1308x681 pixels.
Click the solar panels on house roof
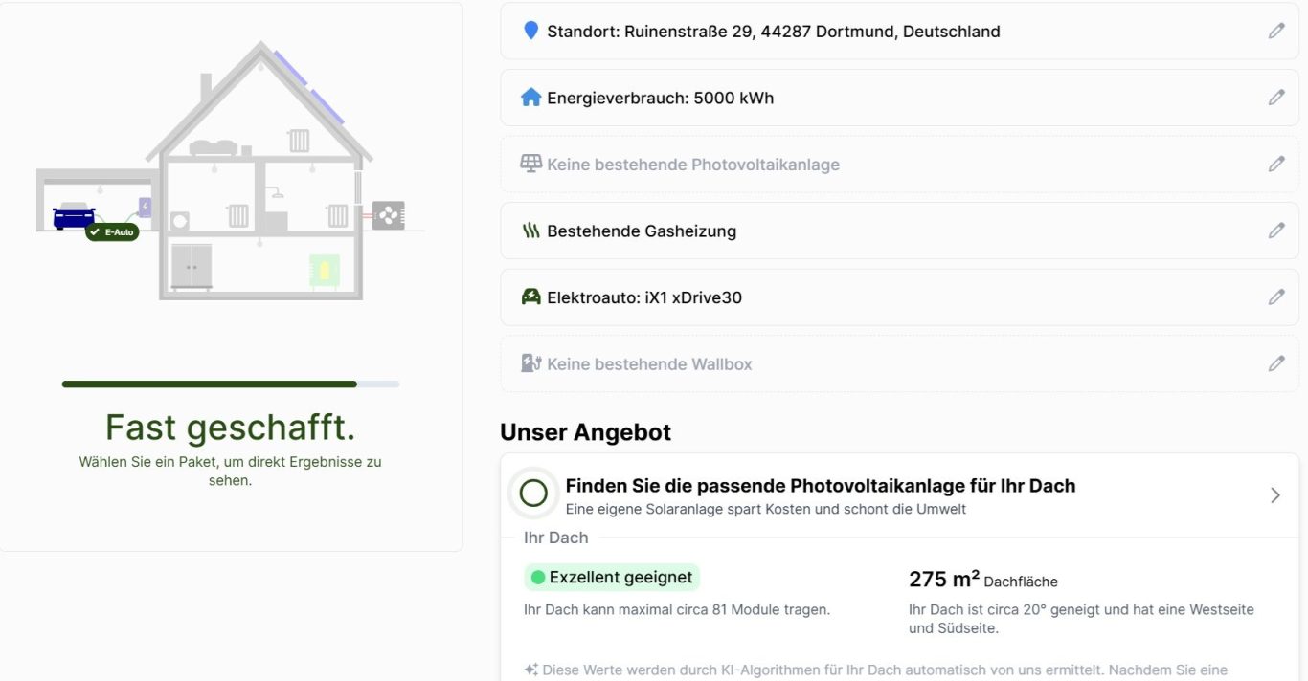(308, 87)
